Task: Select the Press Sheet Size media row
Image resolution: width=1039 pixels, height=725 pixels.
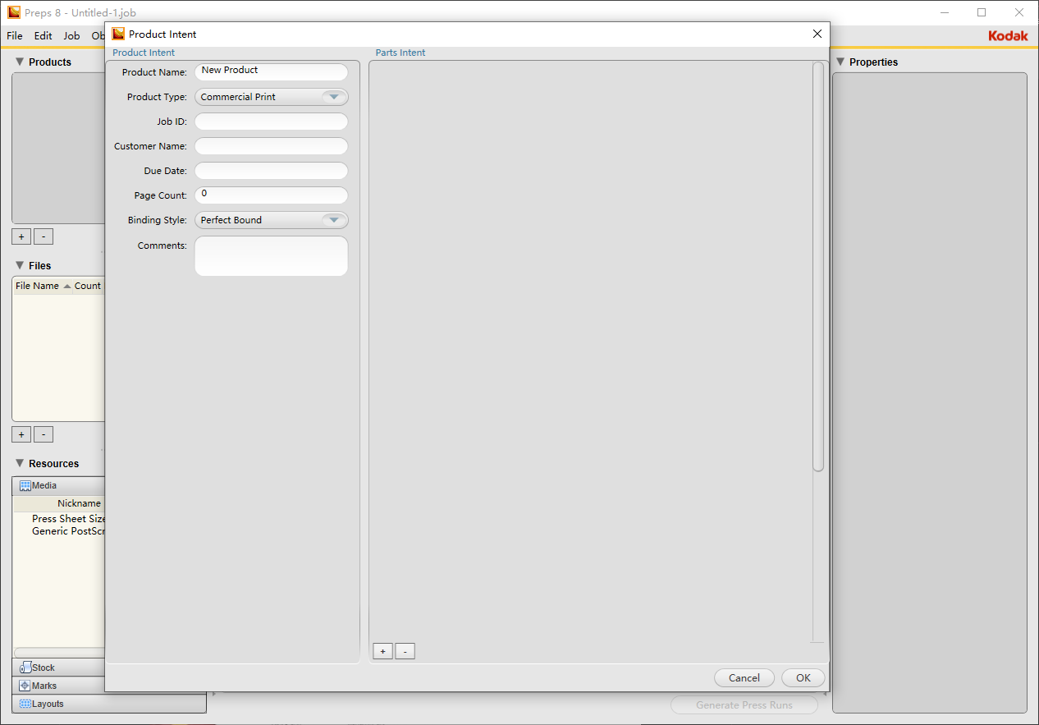Action: 69,519
